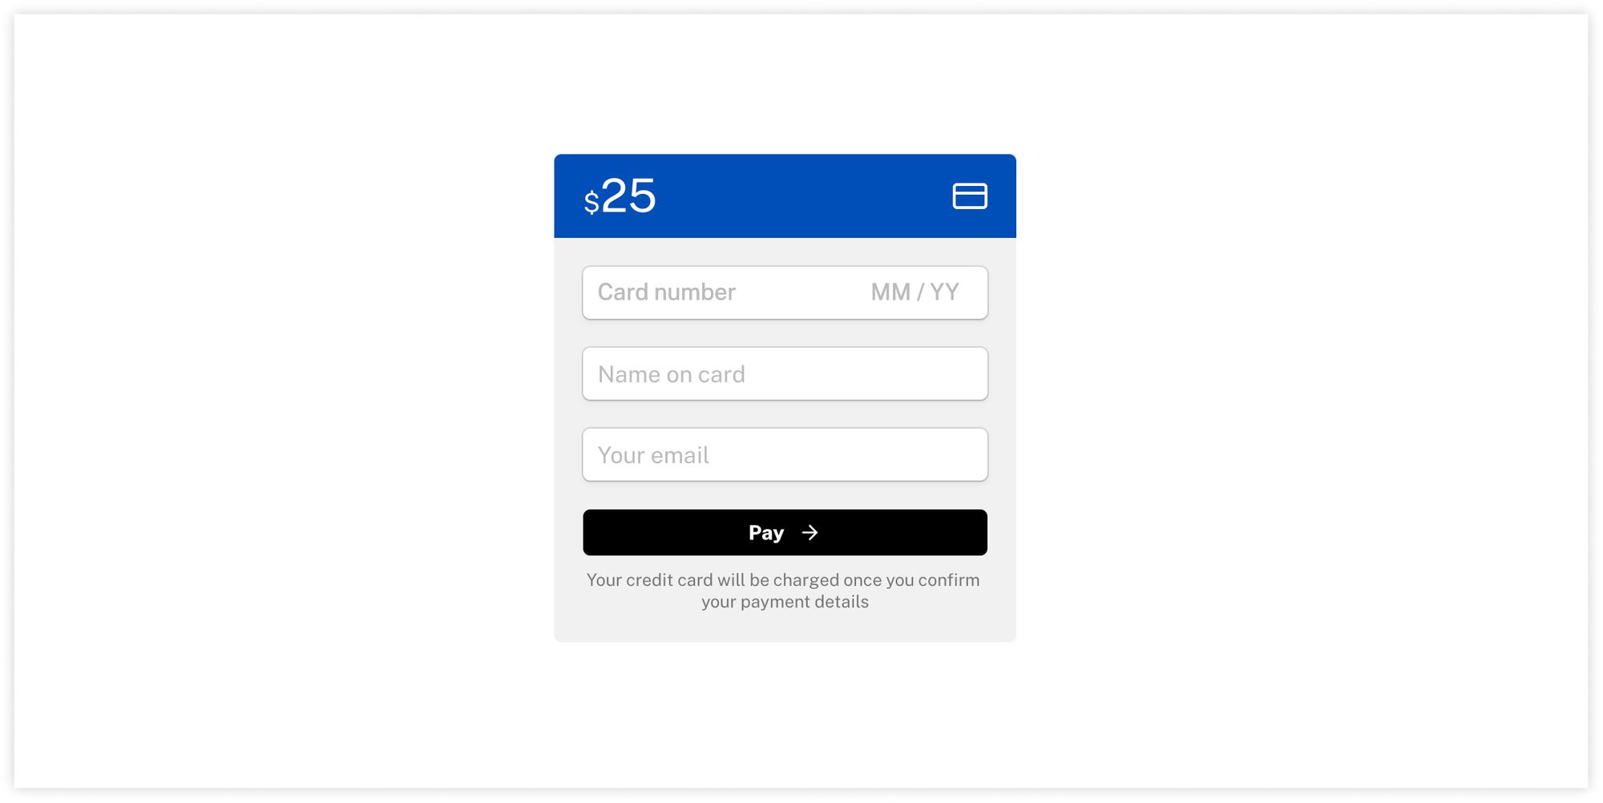Select the YY year placeholder

click(944, 292)
